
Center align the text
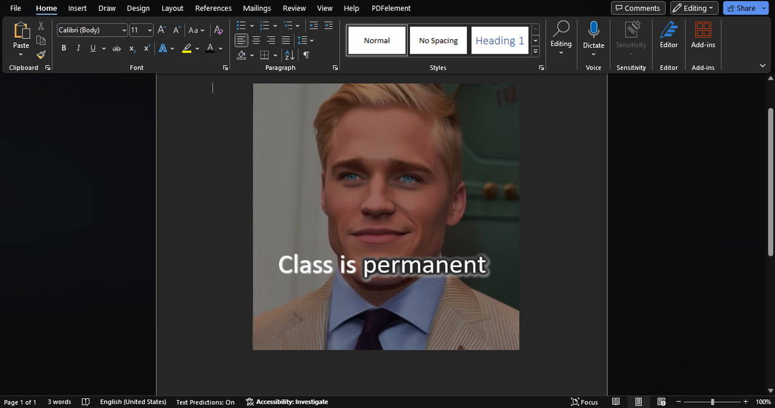click(256, 40)
